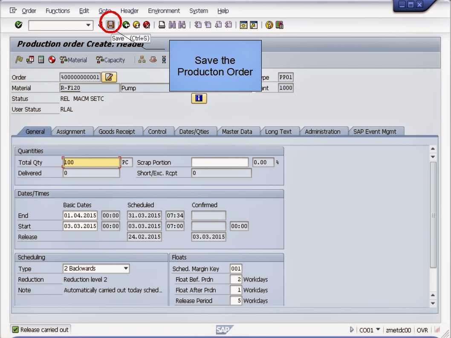Switch to the Control tab

(157, 132)
